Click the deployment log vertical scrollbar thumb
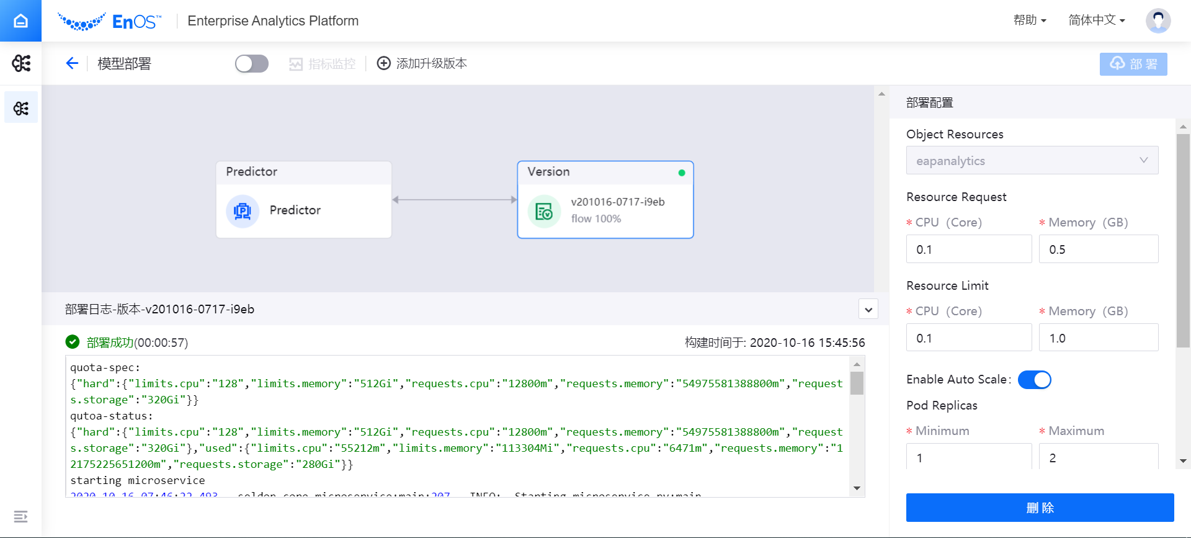The image size is (1191, 538). [857, 383]
